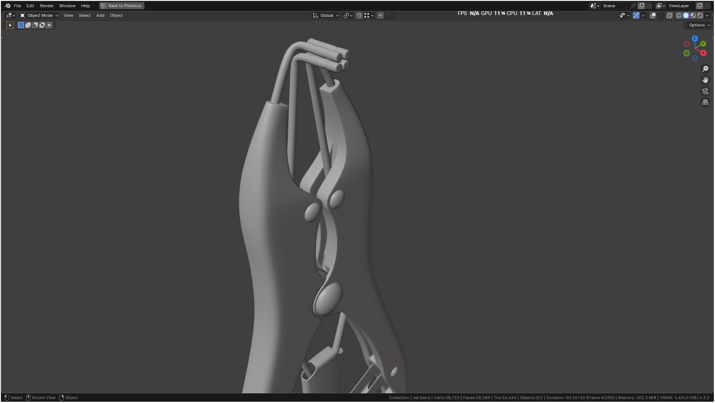The height and width of the screenshot is (403, 715).
Task: Click the ViewLayer name field
Action: pos(681,6)
